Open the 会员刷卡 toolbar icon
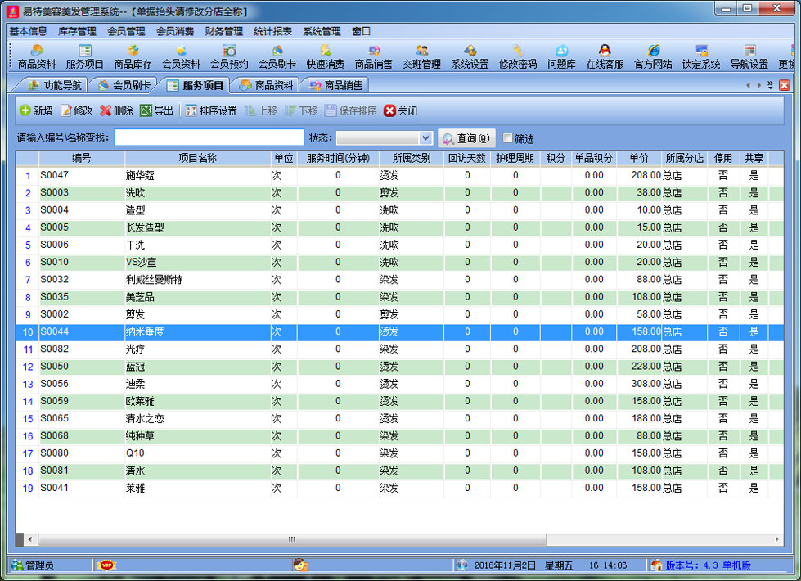The image size is (801, 581). [277, 56]
